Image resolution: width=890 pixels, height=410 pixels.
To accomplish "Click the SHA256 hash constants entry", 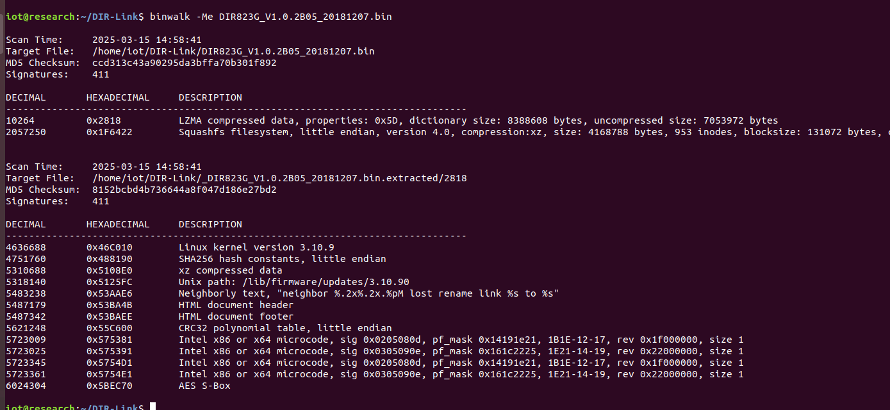I will click(x=283, y=259).
